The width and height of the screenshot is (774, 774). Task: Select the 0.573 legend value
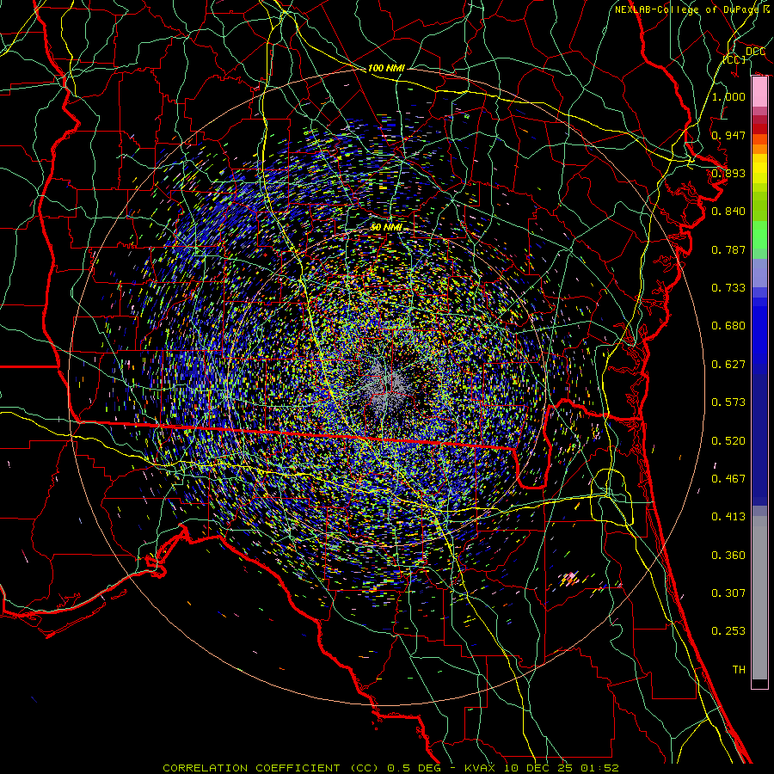728,402
